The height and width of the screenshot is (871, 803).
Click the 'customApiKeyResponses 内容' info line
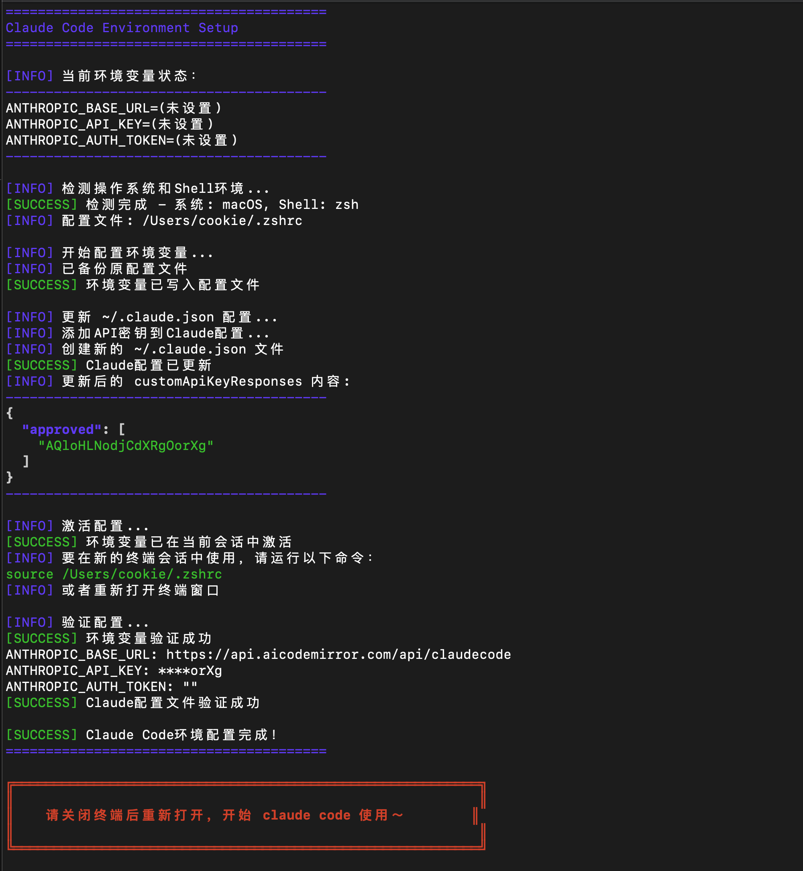point(178,381)
